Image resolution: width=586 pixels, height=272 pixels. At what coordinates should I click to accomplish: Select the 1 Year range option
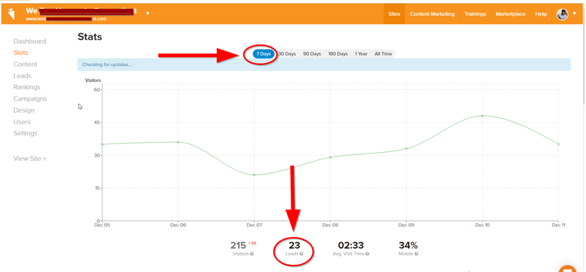pos(361,53)
